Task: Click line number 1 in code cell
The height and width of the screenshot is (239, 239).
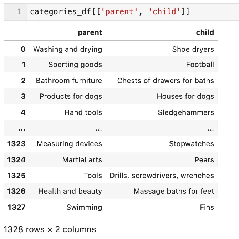Action: click(x=19, y=12)
